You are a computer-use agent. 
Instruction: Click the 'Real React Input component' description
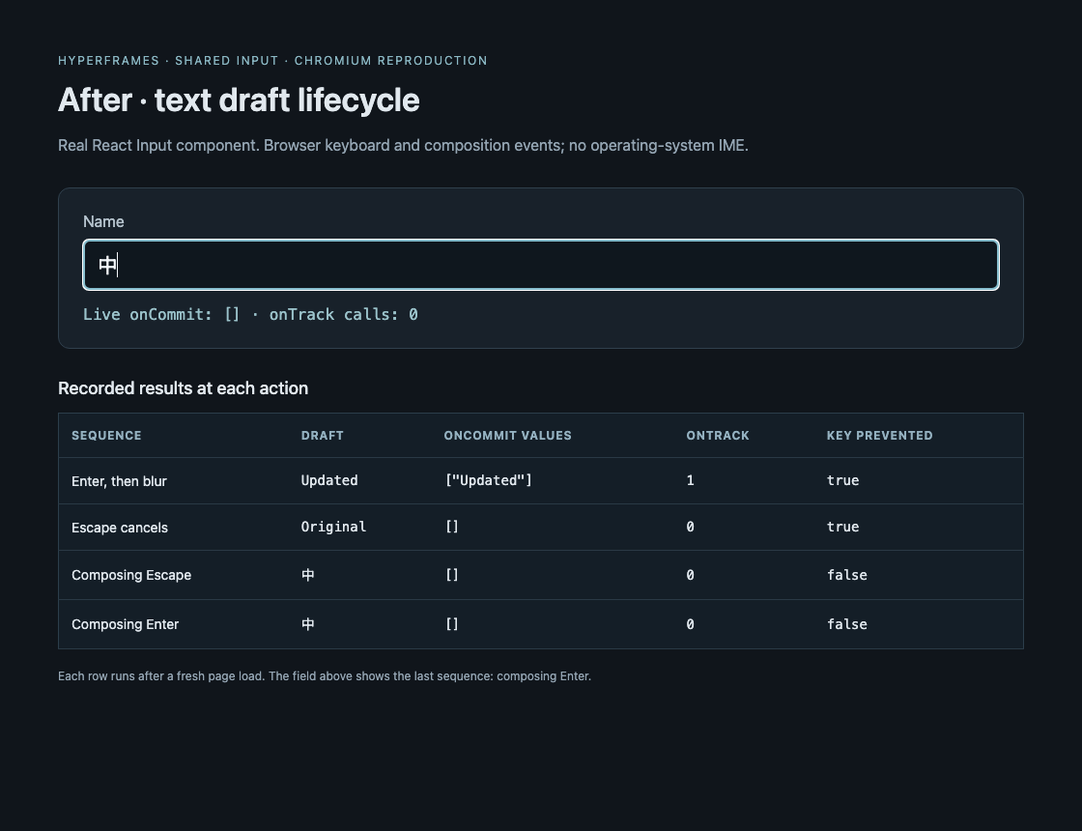pyautogui.click(x=403, y=146)
